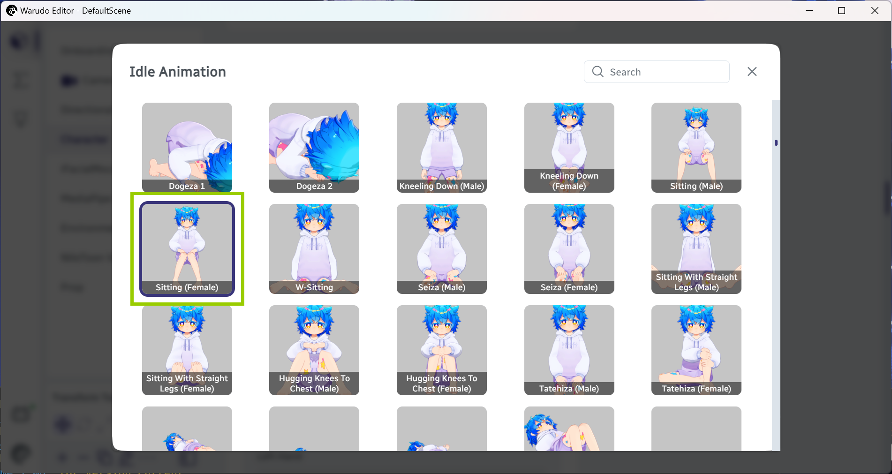Select the Seiza (Male) animation
The width and height of the screenshot is (892, 474).
(442, 249)
